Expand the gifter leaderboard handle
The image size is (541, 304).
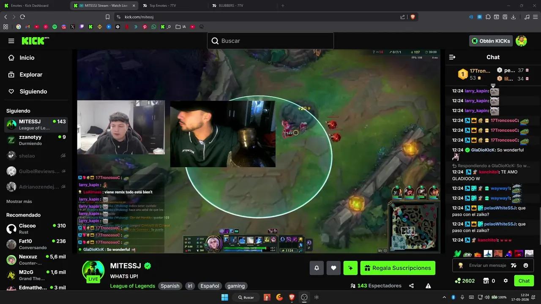tap(493, 86)
